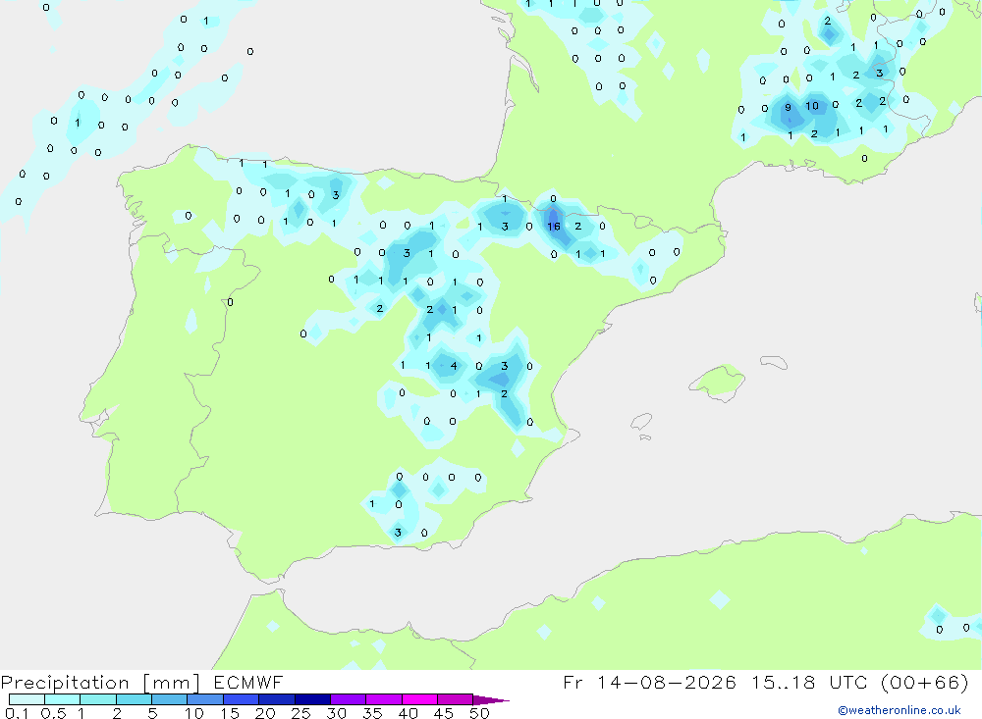This screenshot has height=719, width=982.
Task: Click the 'ECMWF' model name
Action: click(248, 682)
